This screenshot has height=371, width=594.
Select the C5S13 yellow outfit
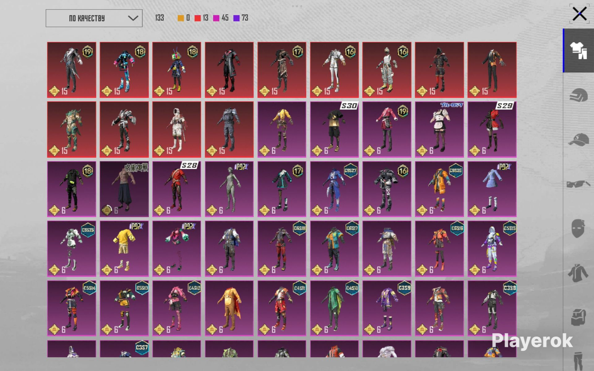[x=124, y=308]
